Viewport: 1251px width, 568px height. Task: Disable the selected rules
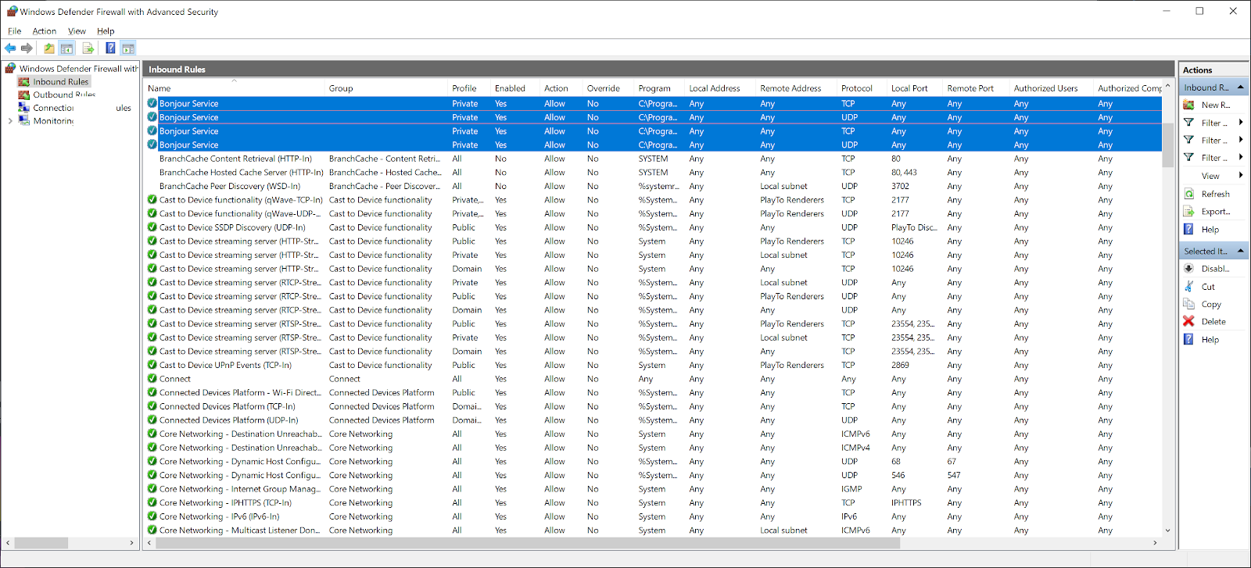click(x=1214, y=269)
